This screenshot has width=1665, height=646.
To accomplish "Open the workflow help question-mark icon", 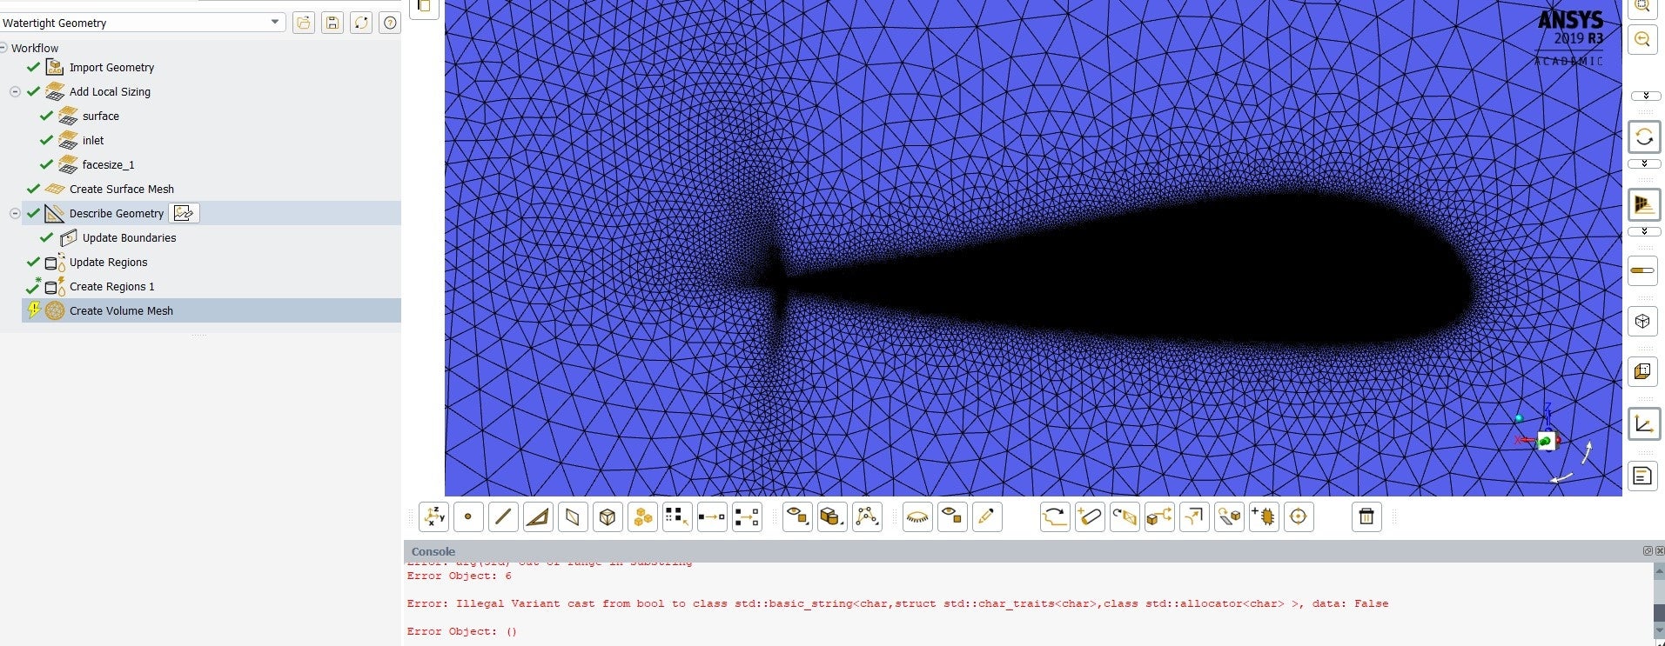I will click(x=390, y=23).
